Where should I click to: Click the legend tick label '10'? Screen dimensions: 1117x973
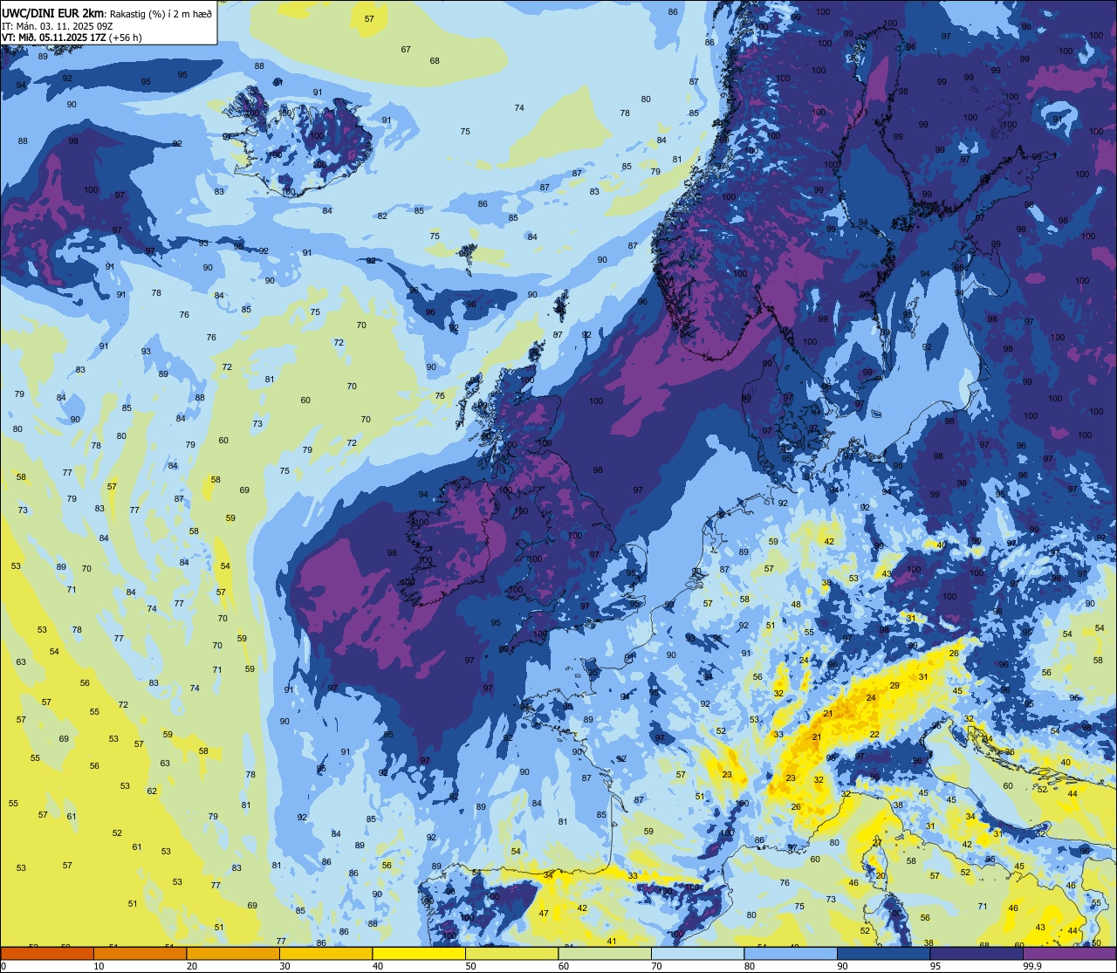tap(99, 966)
